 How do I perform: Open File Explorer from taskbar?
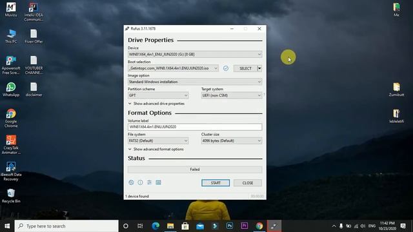[170, 226]
